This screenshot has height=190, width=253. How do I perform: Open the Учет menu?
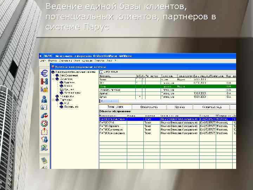[77, 61]
